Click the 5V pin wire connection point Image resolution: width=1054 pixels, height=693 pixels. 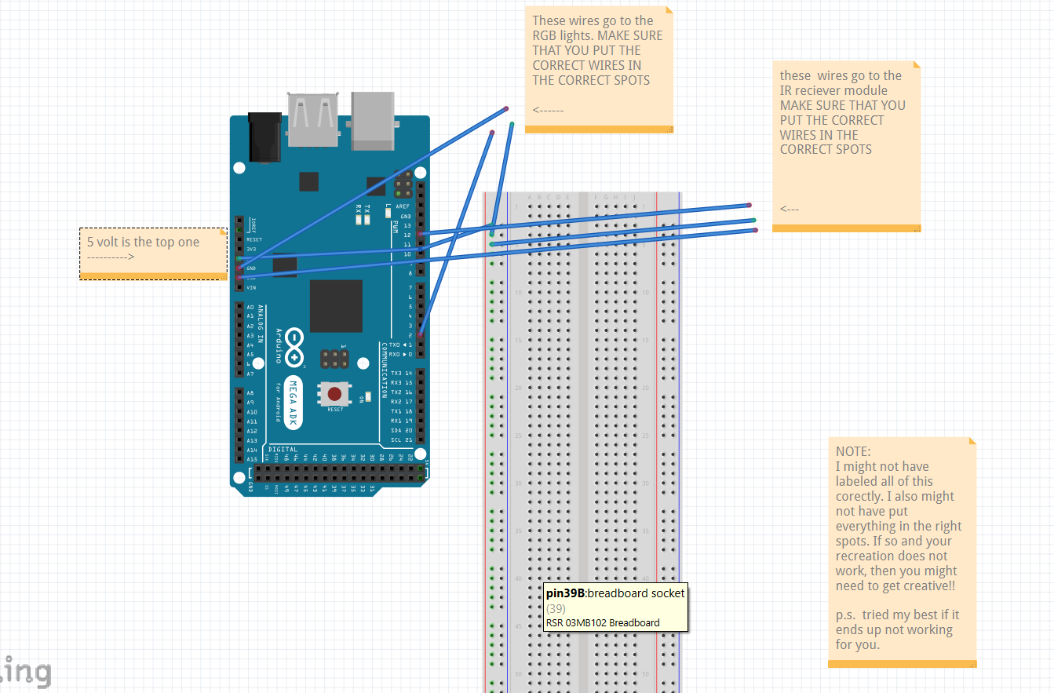(239, 258)
